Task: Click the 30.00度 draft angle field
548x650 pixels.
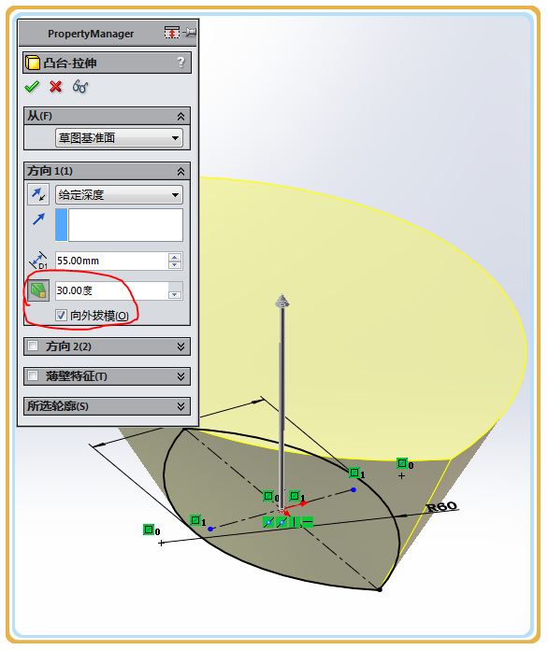Action: (111, 290)
